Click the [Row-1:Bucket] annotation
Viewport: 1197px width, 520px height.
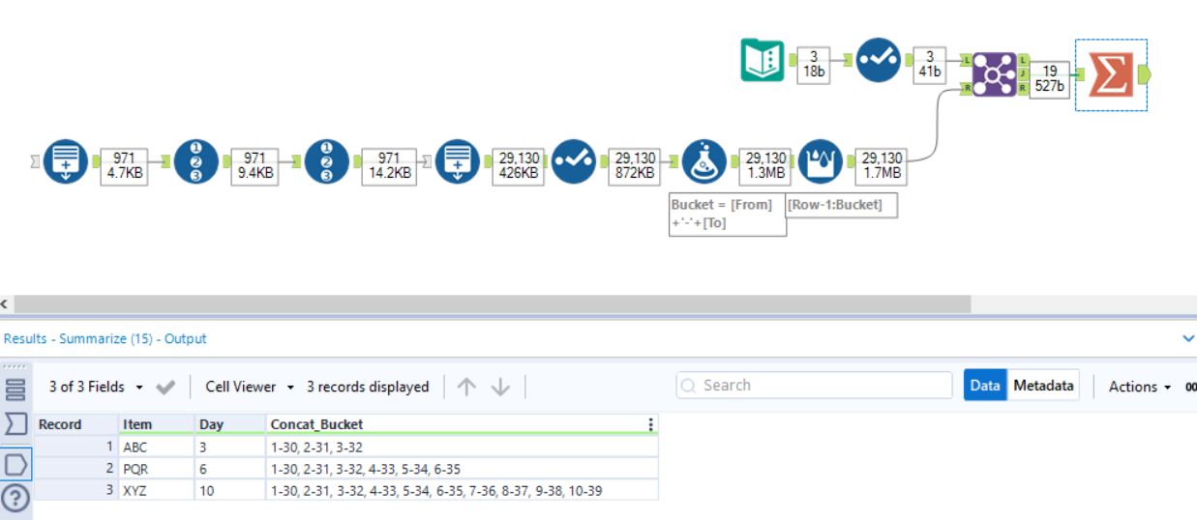coord(841,205)
